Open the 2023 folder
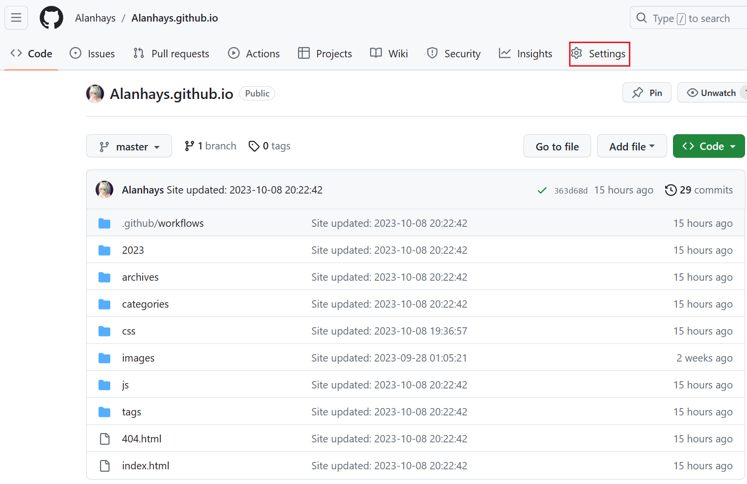 [133, 250]
